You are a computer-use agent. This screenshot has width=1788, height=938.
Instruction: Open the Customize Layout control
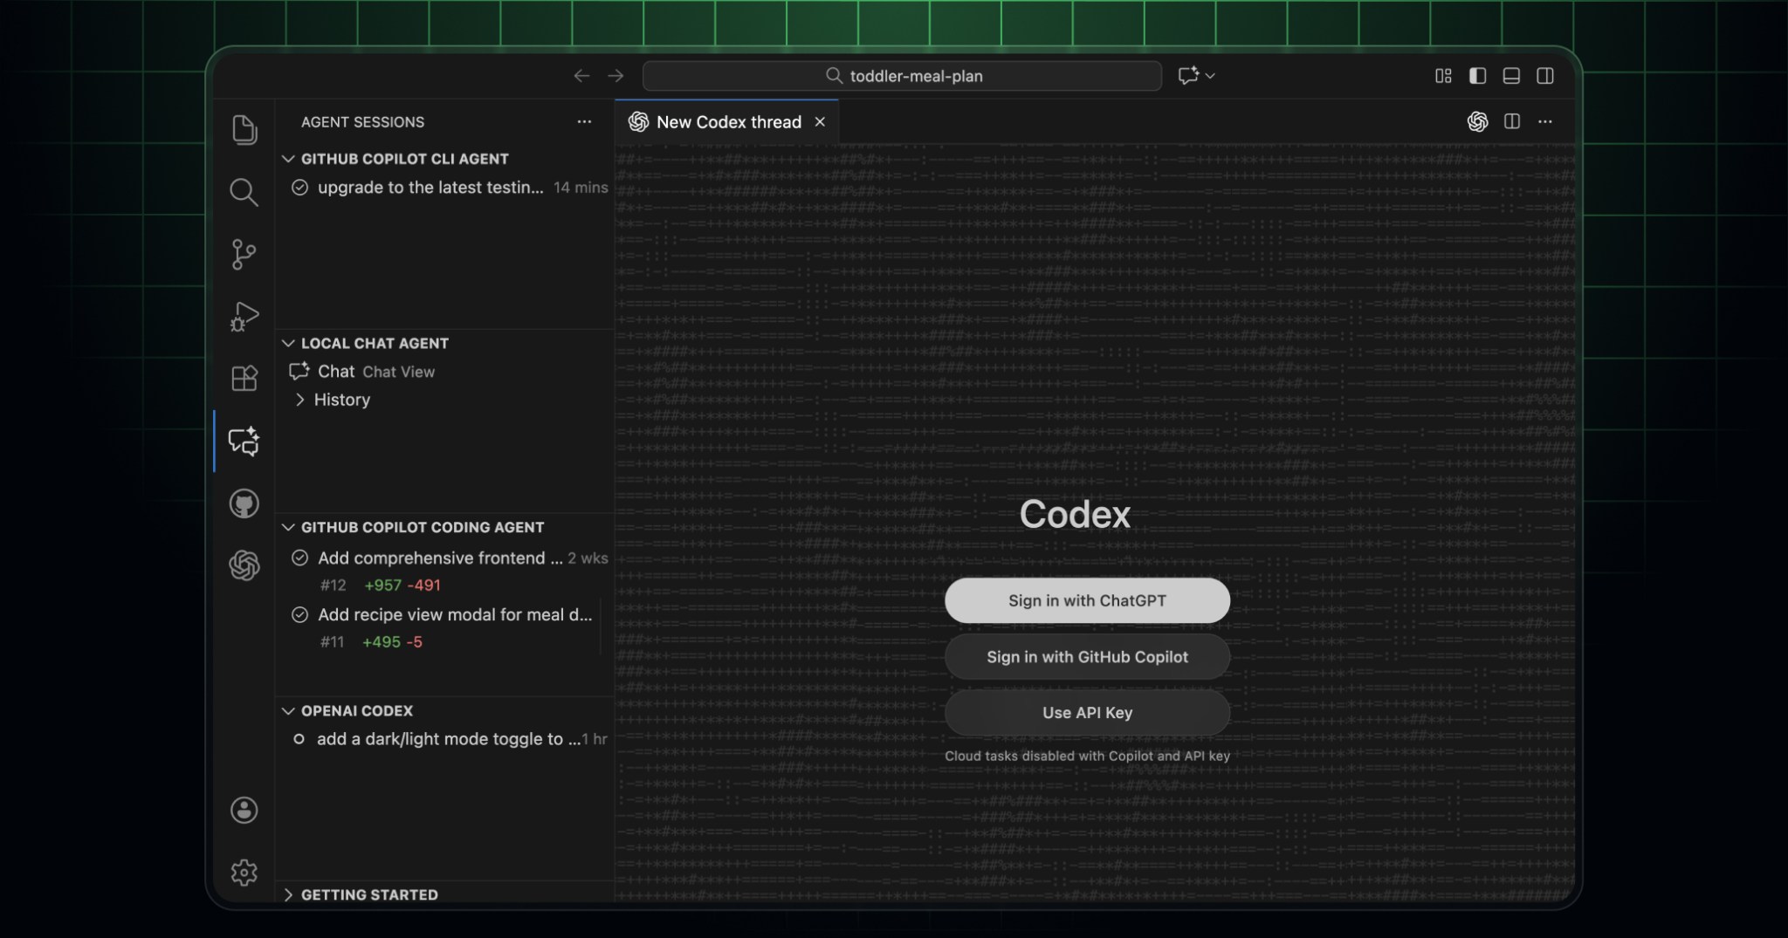click(1442, 76)
